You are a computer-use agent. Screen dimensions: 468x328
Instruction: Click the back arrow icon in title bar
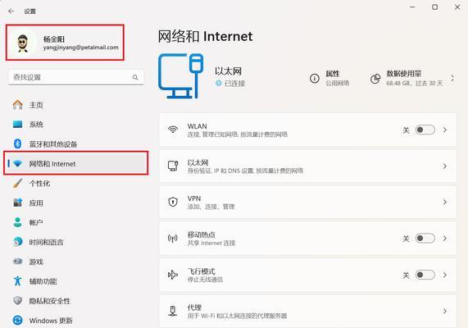pos(11,11)
